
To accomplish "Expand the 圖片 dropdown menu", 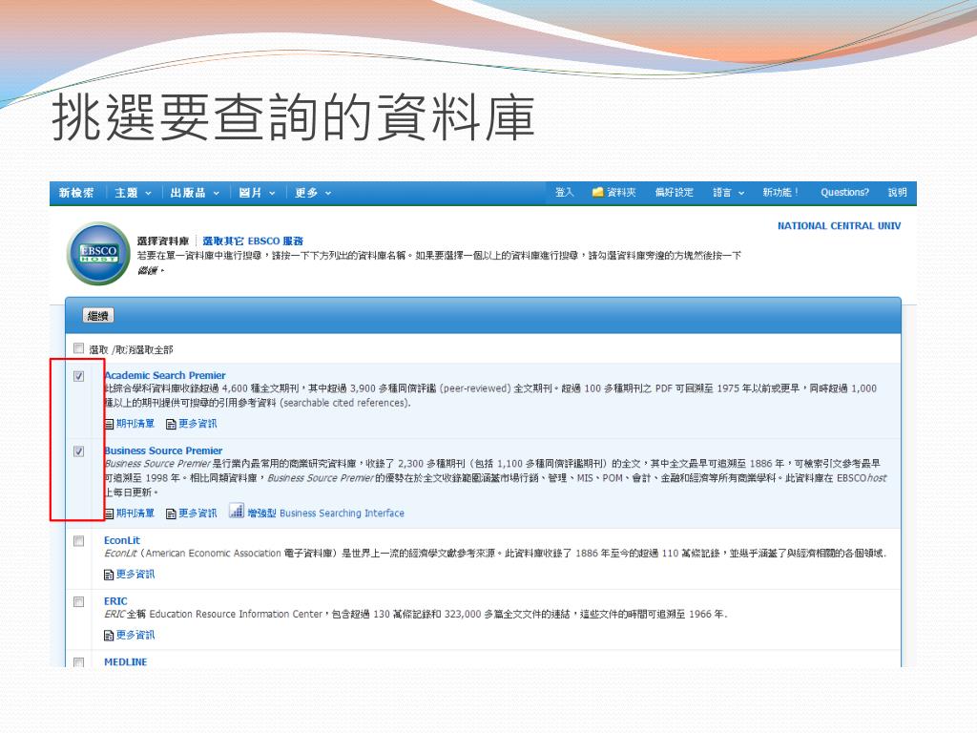I will (257, 193).
